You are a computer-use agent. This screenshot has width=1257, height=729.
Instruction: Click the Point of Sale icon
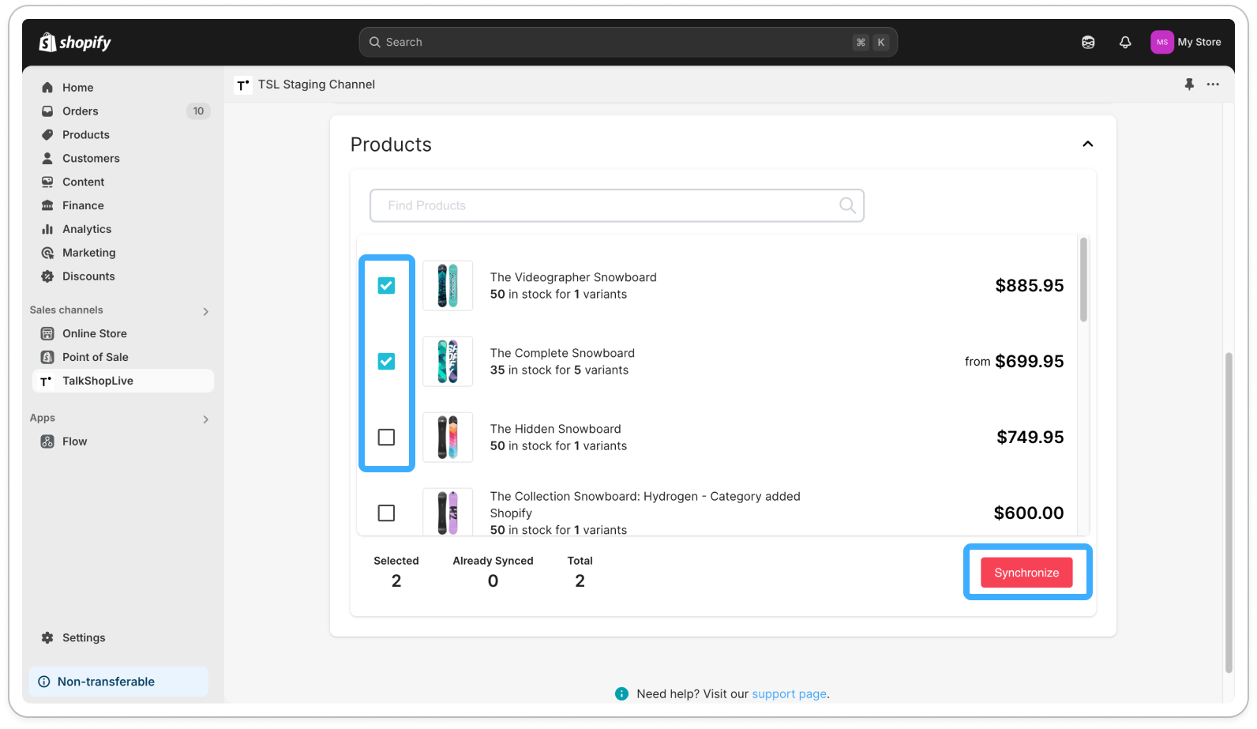47,357
